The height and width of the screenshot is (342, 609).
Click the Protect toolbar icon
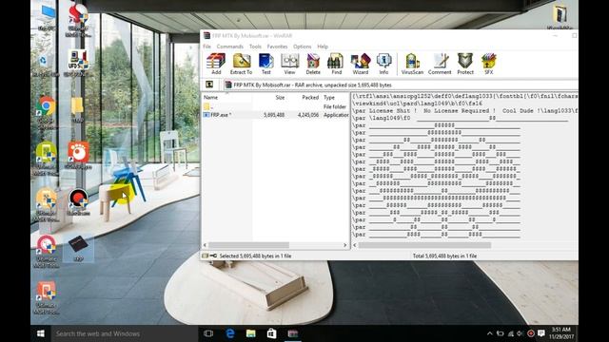(x=465, y=64)
